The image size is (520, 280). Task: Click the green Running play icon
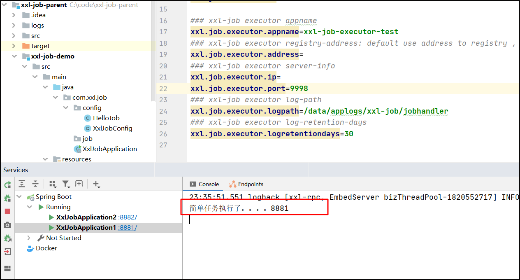click(x=41, y=207)
